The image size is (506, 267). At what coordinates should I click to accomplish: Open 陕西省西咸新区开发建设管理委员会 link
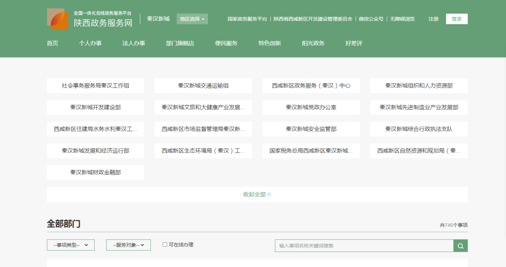pyautogui.click(x=313, y=19)
